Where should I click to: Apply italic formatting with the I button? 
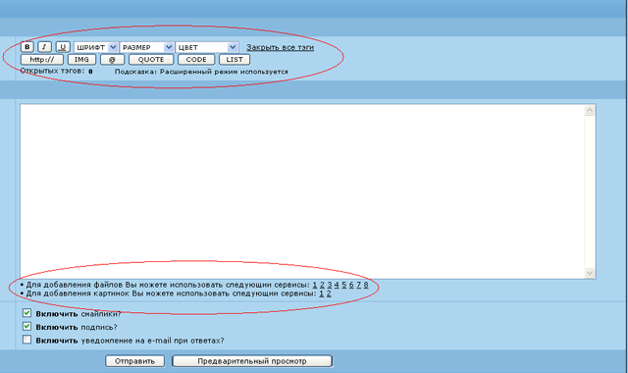[x=44, y=47]
